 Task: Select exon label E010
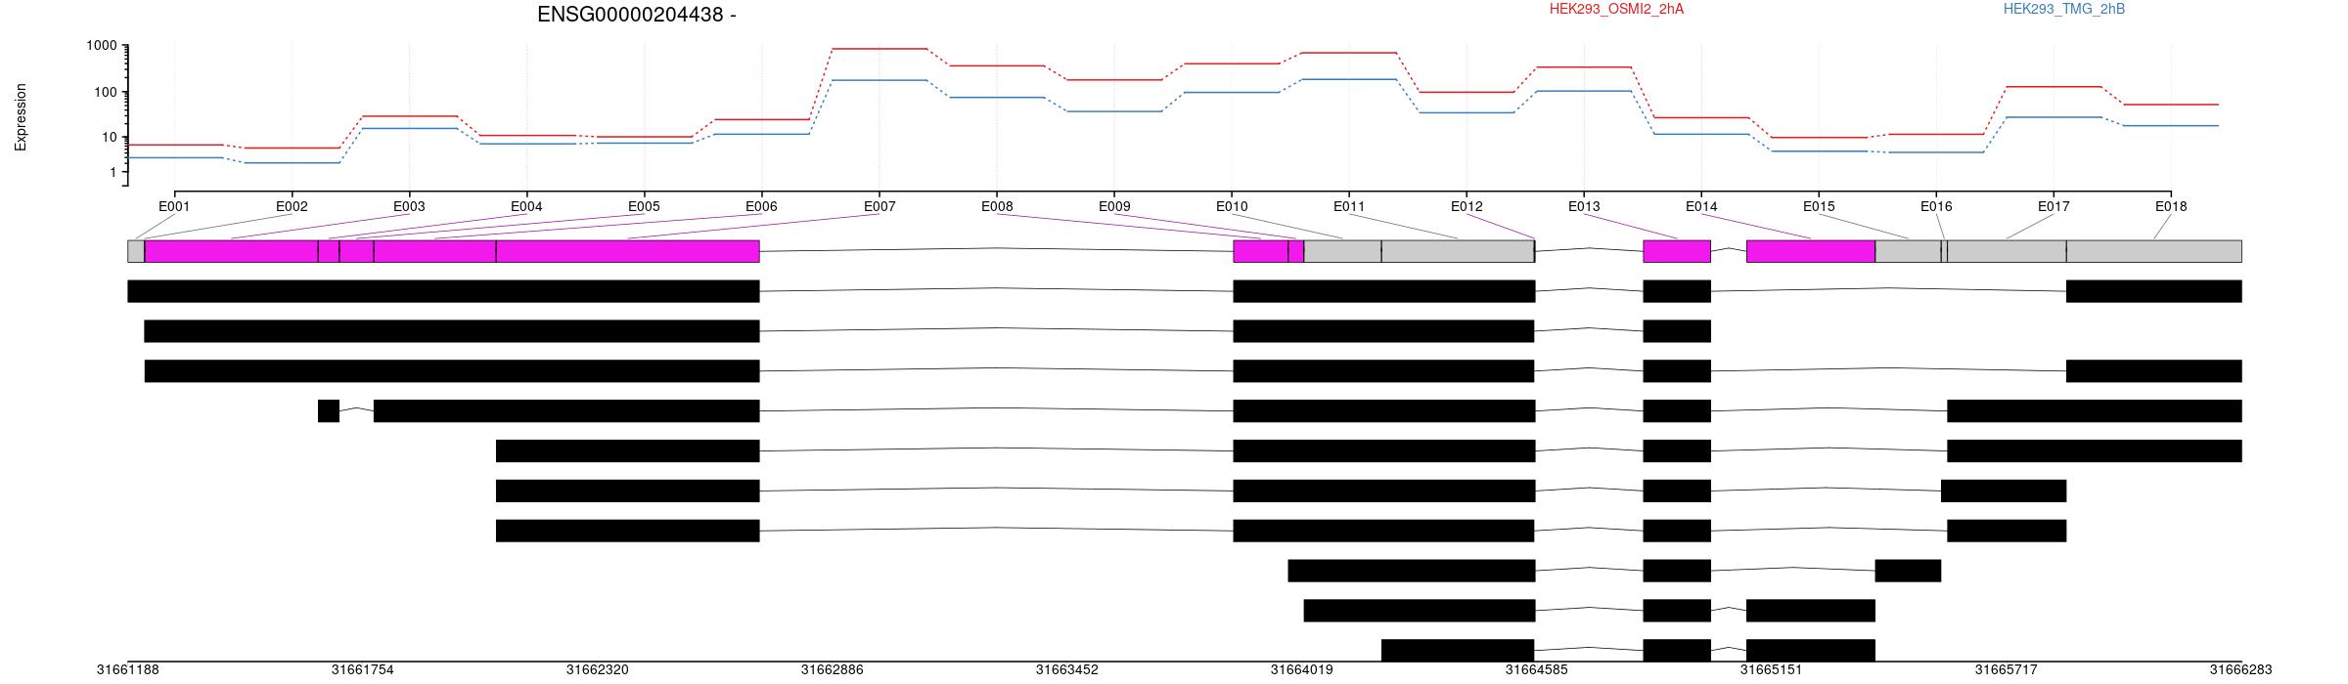pos(1232,206)
